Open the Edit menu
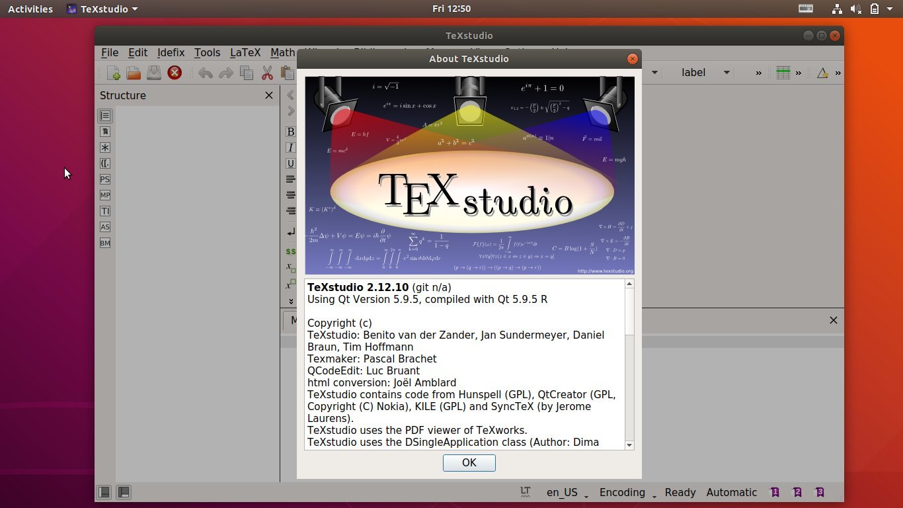The image size is (903, 508). [138, 52]
